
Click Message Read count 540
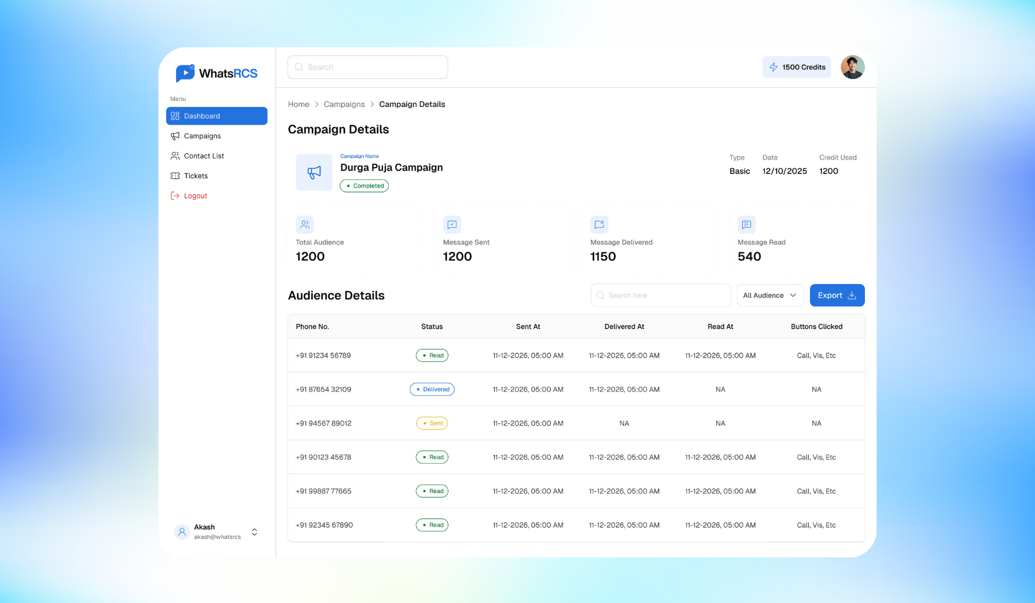point(750,257)
